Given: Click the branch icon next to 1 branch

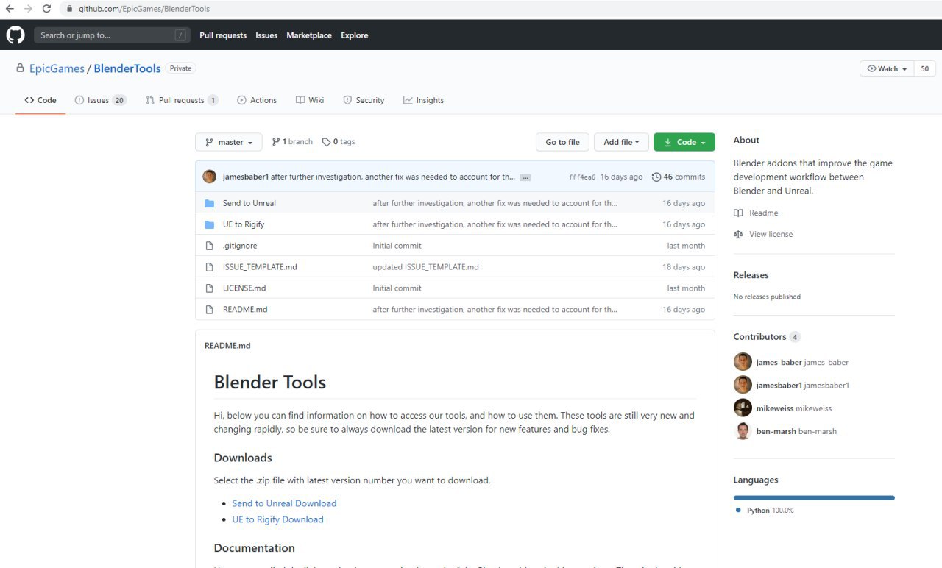Looking at the screenshot, I should [276, 142].
